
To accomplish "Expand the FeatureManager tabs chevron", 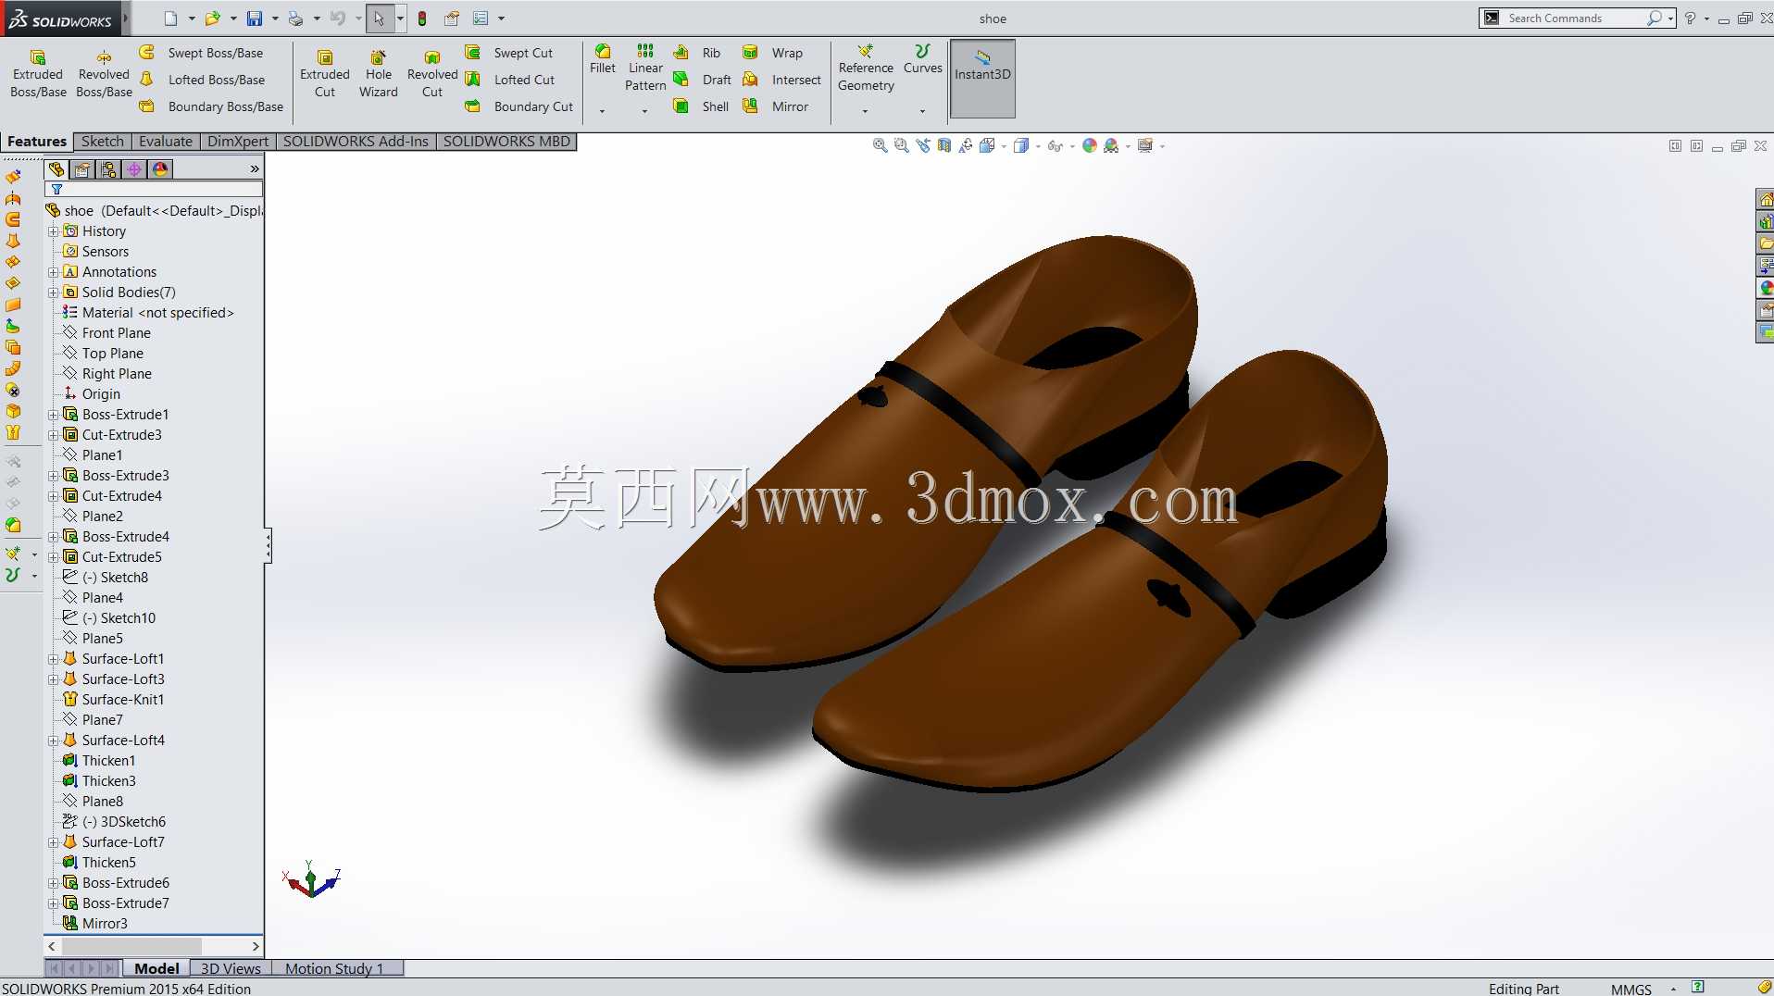I will (255, 169).
